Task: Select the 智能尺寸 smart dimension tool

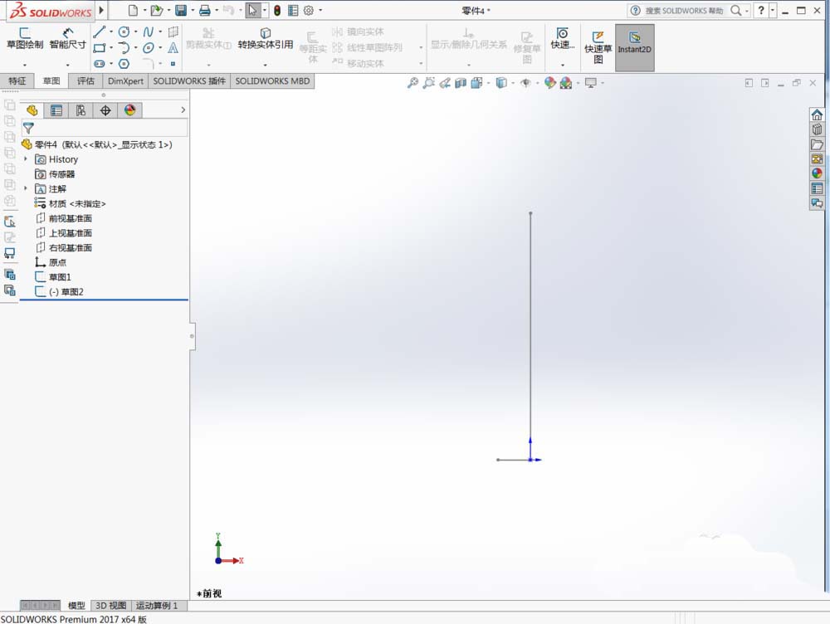Action: click(x=68, y=39)
